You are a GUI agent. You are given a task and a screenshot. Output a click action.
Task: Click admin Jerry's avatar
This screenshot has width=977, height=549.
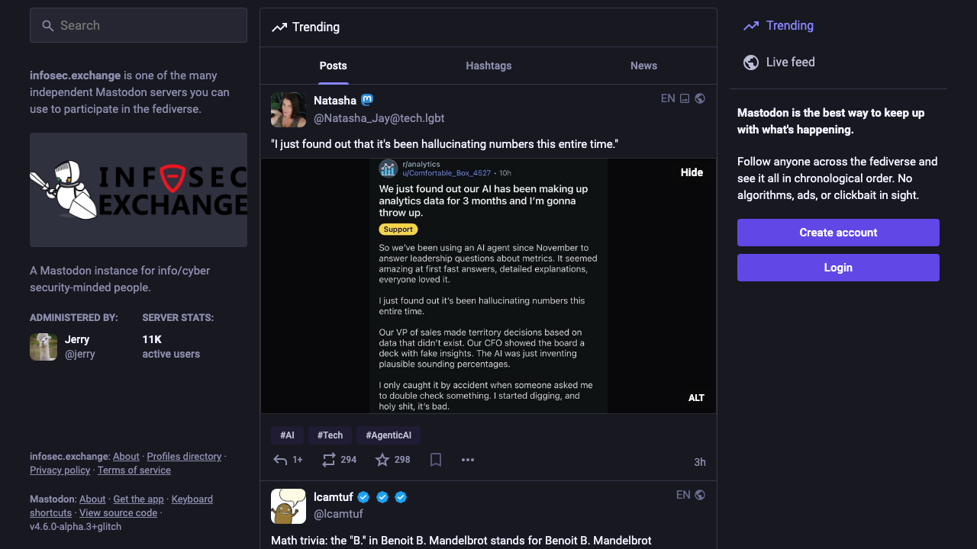pos(44,347)
